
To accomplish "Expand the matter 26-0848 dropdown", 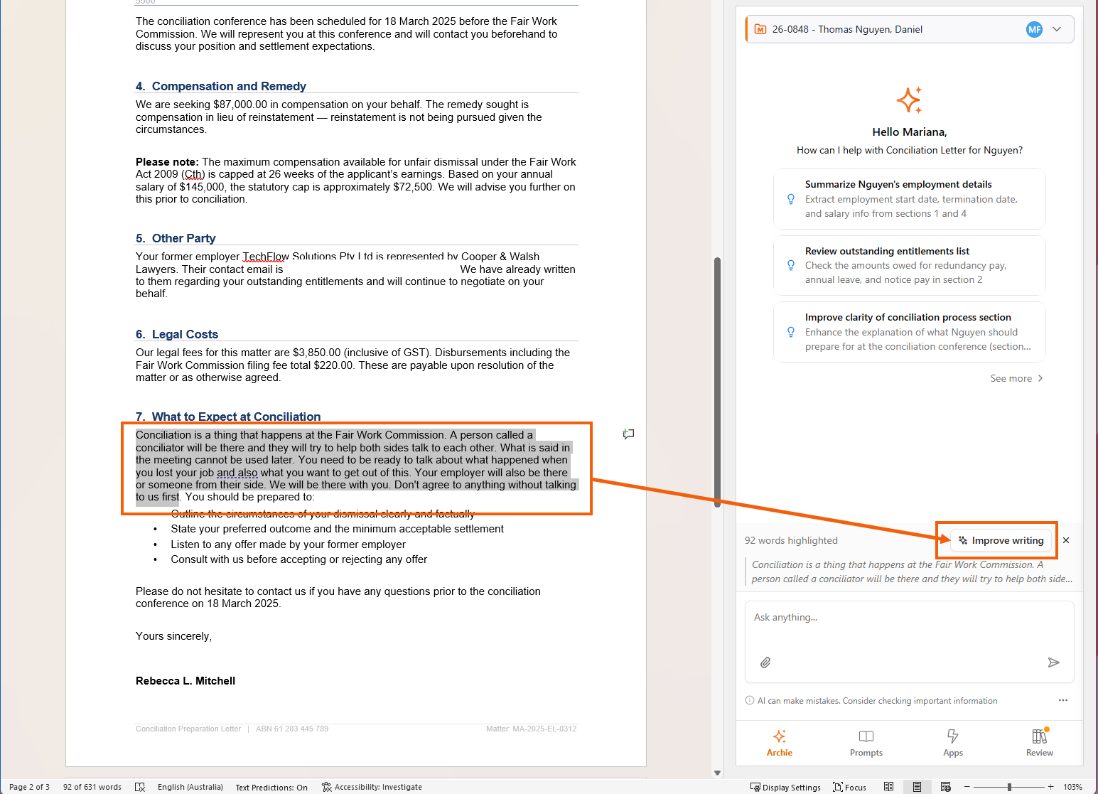I will pos(1057,29).
